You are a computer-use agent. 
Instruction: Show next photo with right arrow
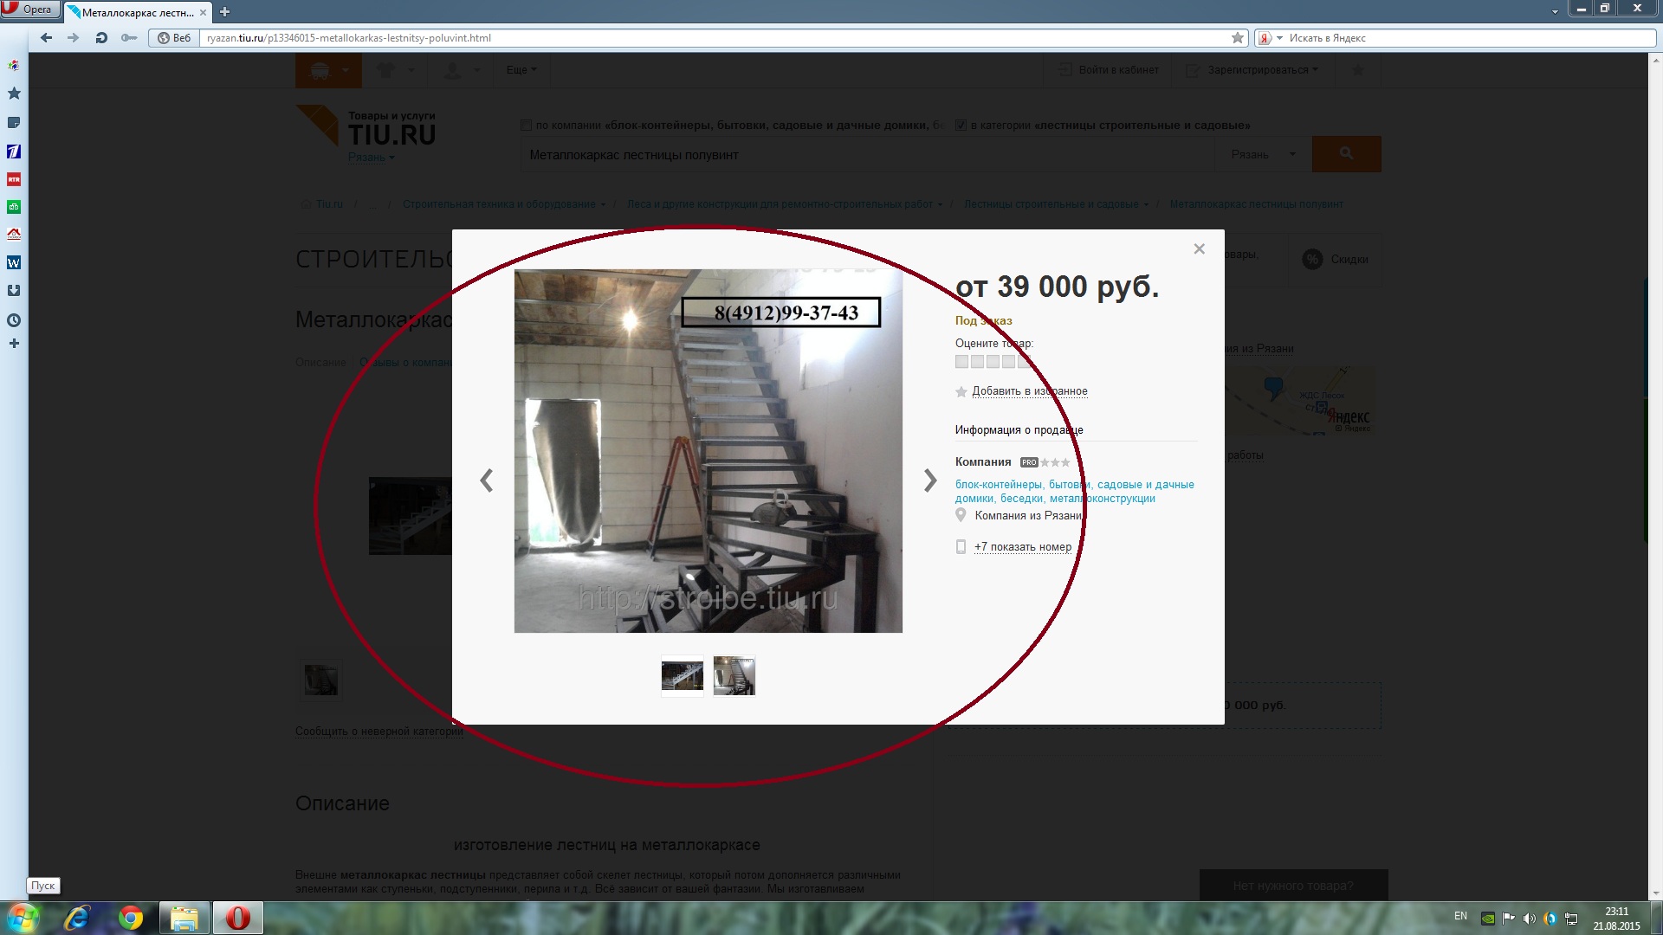point(930,480)
